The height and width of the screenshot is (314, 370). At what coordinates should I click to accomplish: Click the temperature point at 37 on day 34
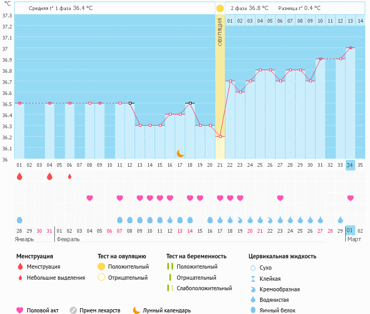(350, 47)
